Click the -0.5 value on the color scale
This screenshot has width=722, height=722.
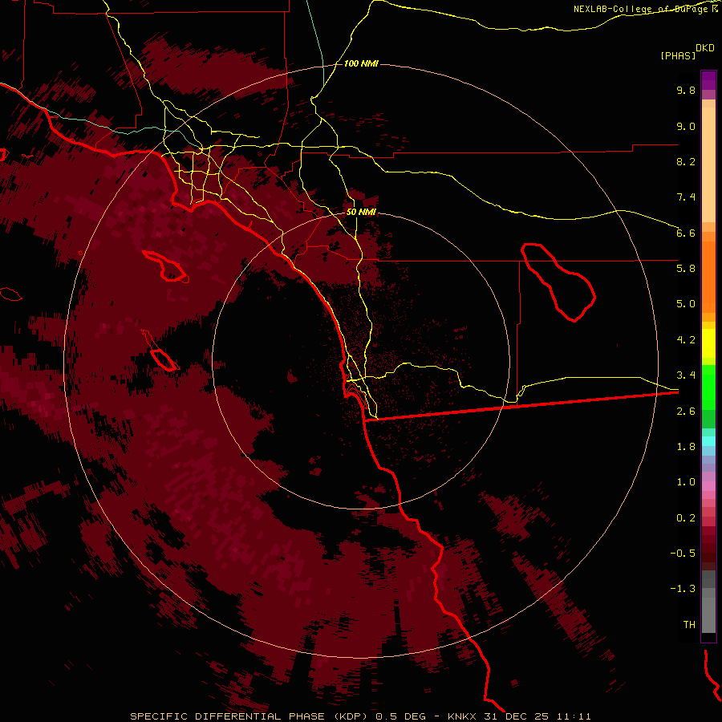coord(683,554)
